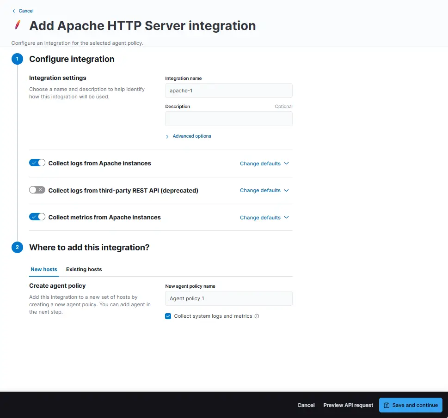The height and width of the screenshot is (418, 448).
Task: Expand Advanced options section
Action: point(188,136)
